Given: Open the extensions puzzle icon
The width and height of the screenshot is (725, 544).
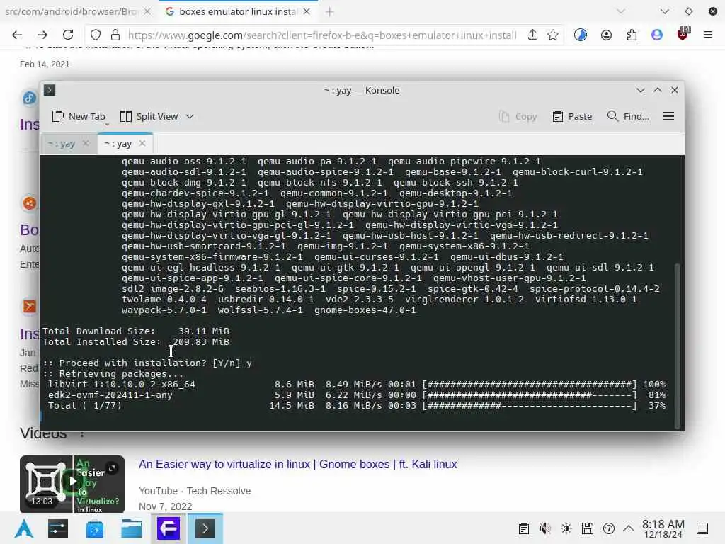Looking at the screenshot, I should 632,35.
